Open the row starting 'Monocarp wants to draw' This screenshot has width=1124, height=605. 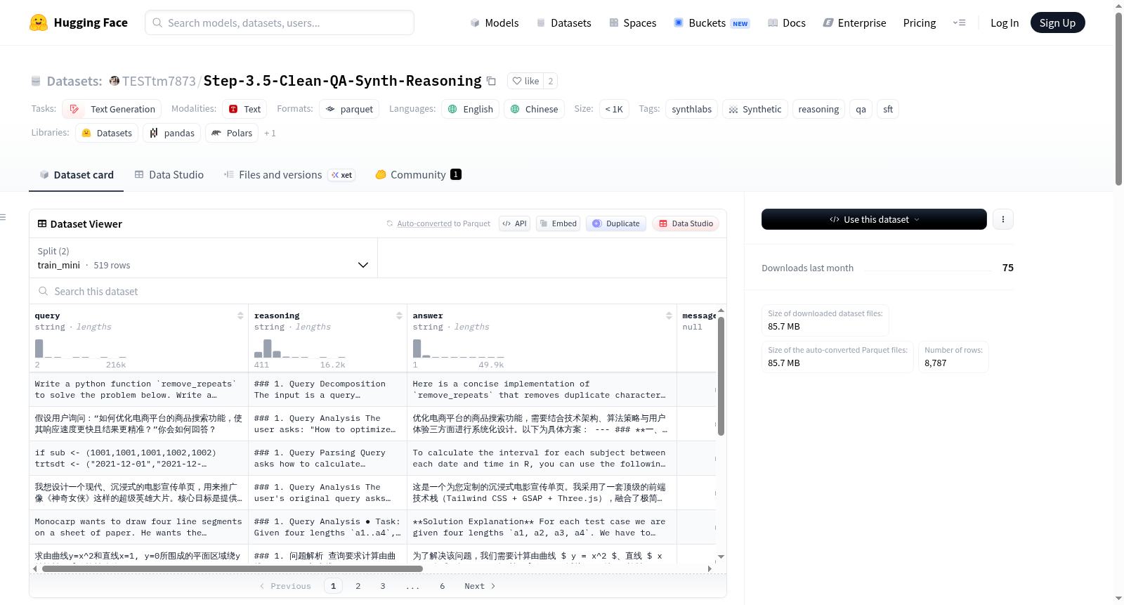click(372, 527)
